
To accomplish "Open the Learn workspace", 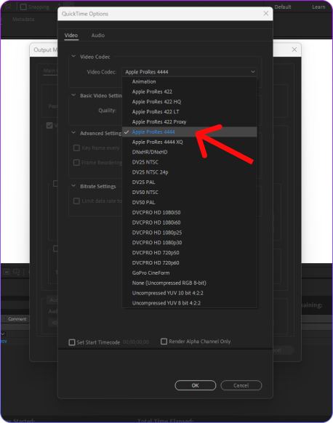I will click(318, 7).
